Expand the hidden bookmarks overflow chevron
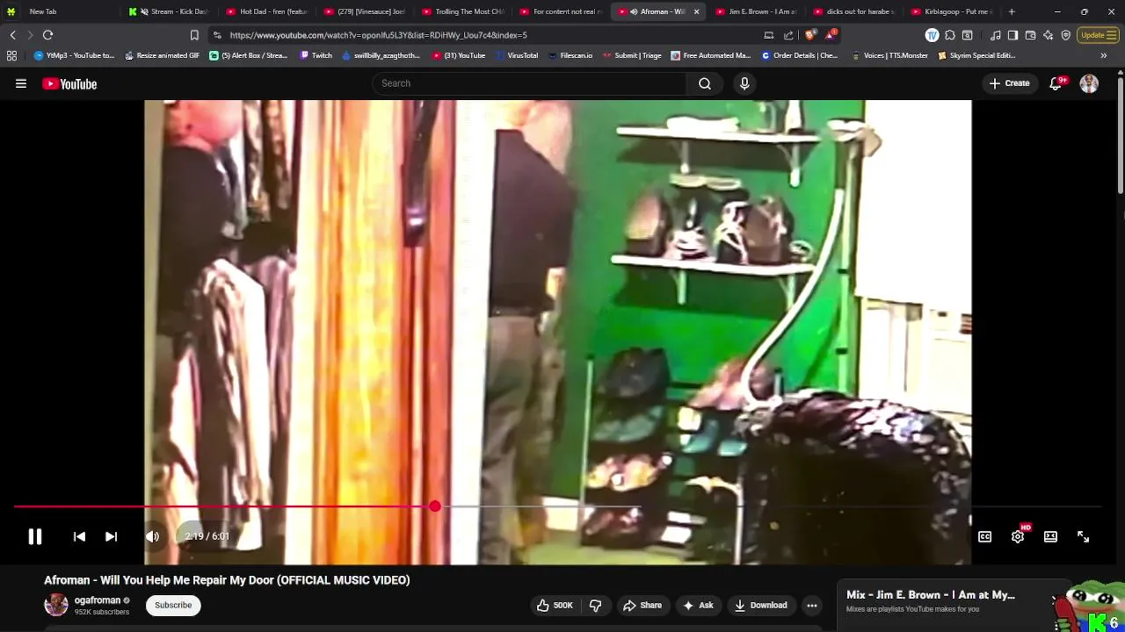1125x632 pixels. (1103, 55)
